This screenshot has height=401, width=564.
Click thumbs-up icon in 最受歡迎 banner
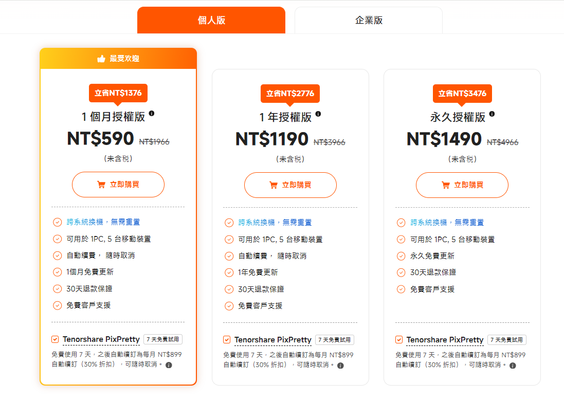pyautogui.click(x=101, y=59)
